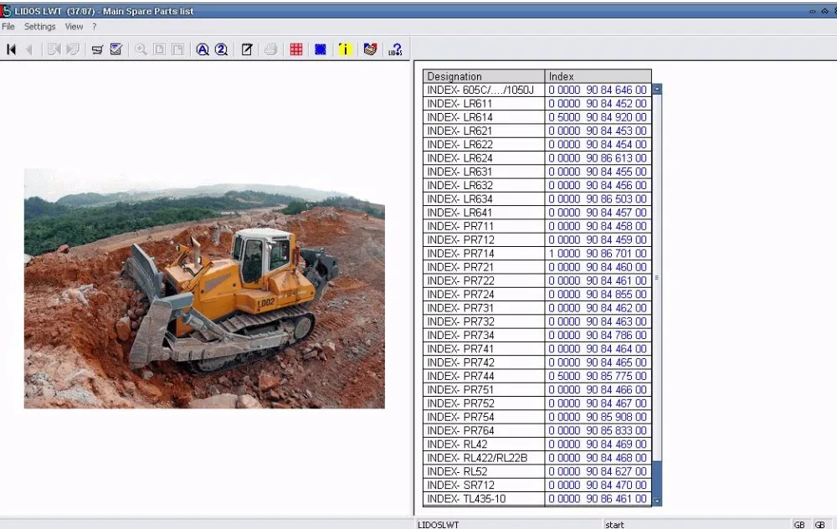Select row INDEX- LR621
This screenshot has width=837, height=529.
[x=537, y=131]
